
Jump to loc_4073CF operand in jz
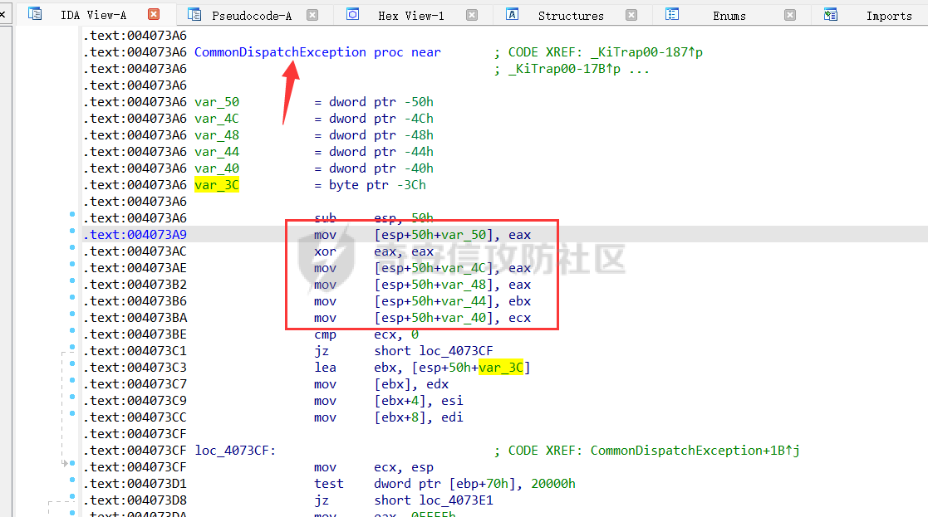tap(456, 351)
